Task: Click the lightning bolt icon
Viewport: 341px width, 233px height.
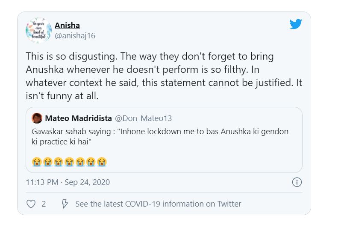Action: coord(65,204)
